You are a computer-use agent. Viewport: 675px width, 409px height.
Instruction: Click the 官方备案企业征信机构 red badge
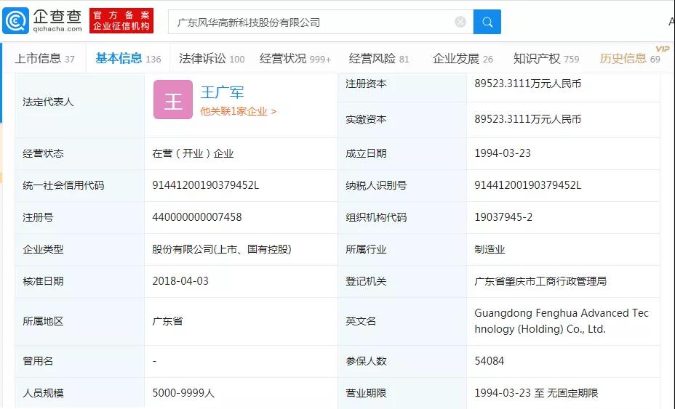pos(121,20)
